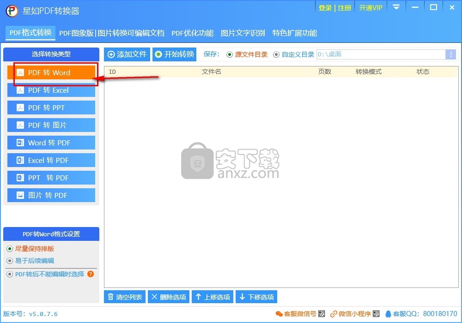Click the browse folder three-dots button
Image resolution: width=462 pixels, height=323 pixels.
pyautogui.click(x=450, y=54)
